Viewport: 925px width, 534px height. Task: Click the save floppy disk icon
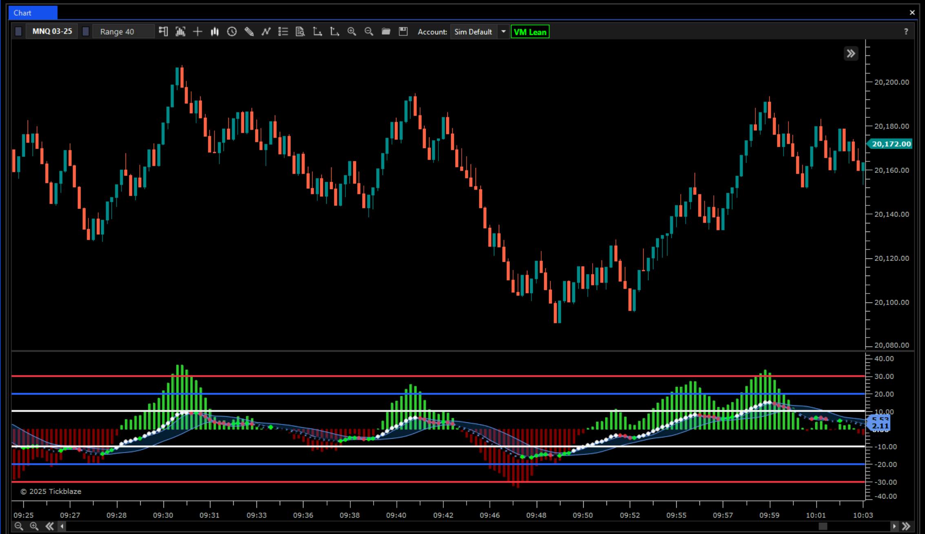403,32
